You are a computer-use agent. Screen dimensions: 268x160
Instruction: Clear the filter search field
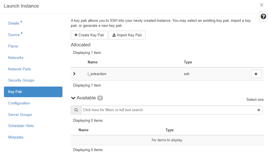tap(259, 110)
